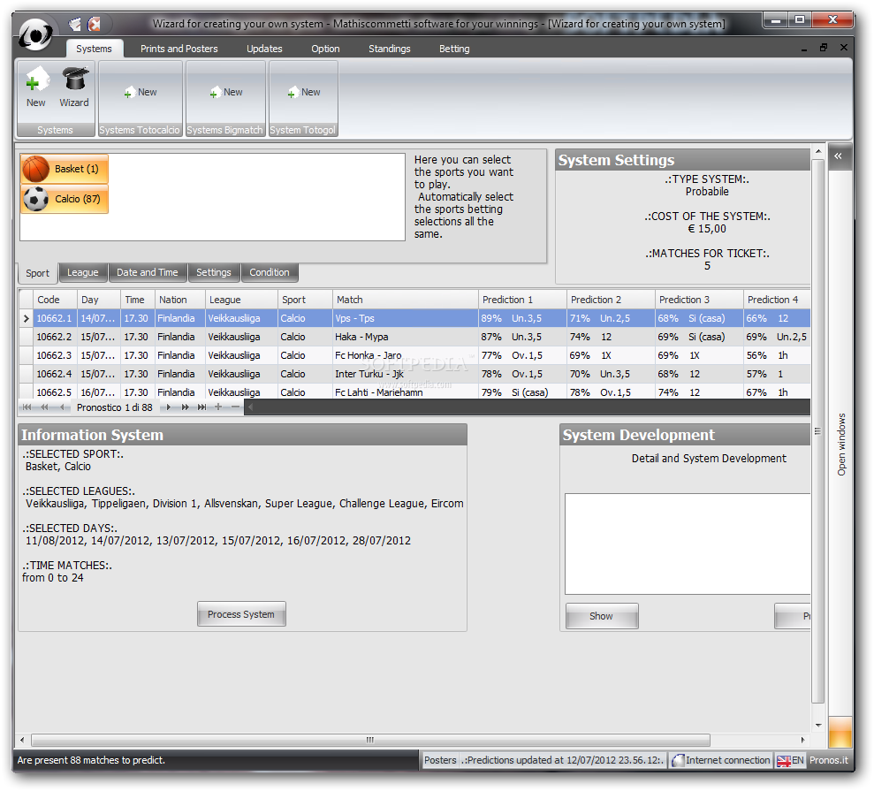Create New Systems Totocalcio

coord(140,92)
